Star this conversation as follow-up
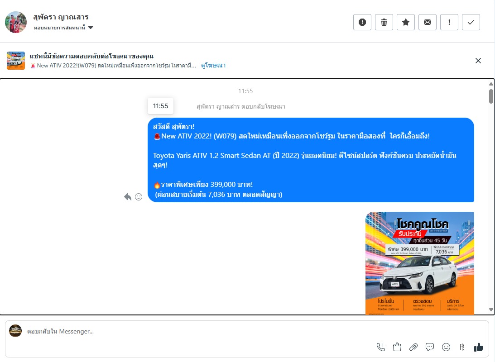This screenshot has width=495, height=362. 406,22
